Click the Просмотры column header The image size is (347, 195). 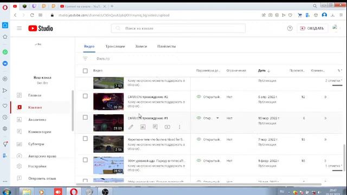297,71
